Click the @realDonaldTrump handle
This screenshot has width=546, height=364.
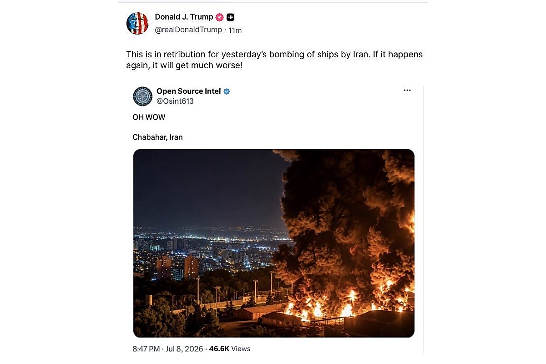point(188,30)
